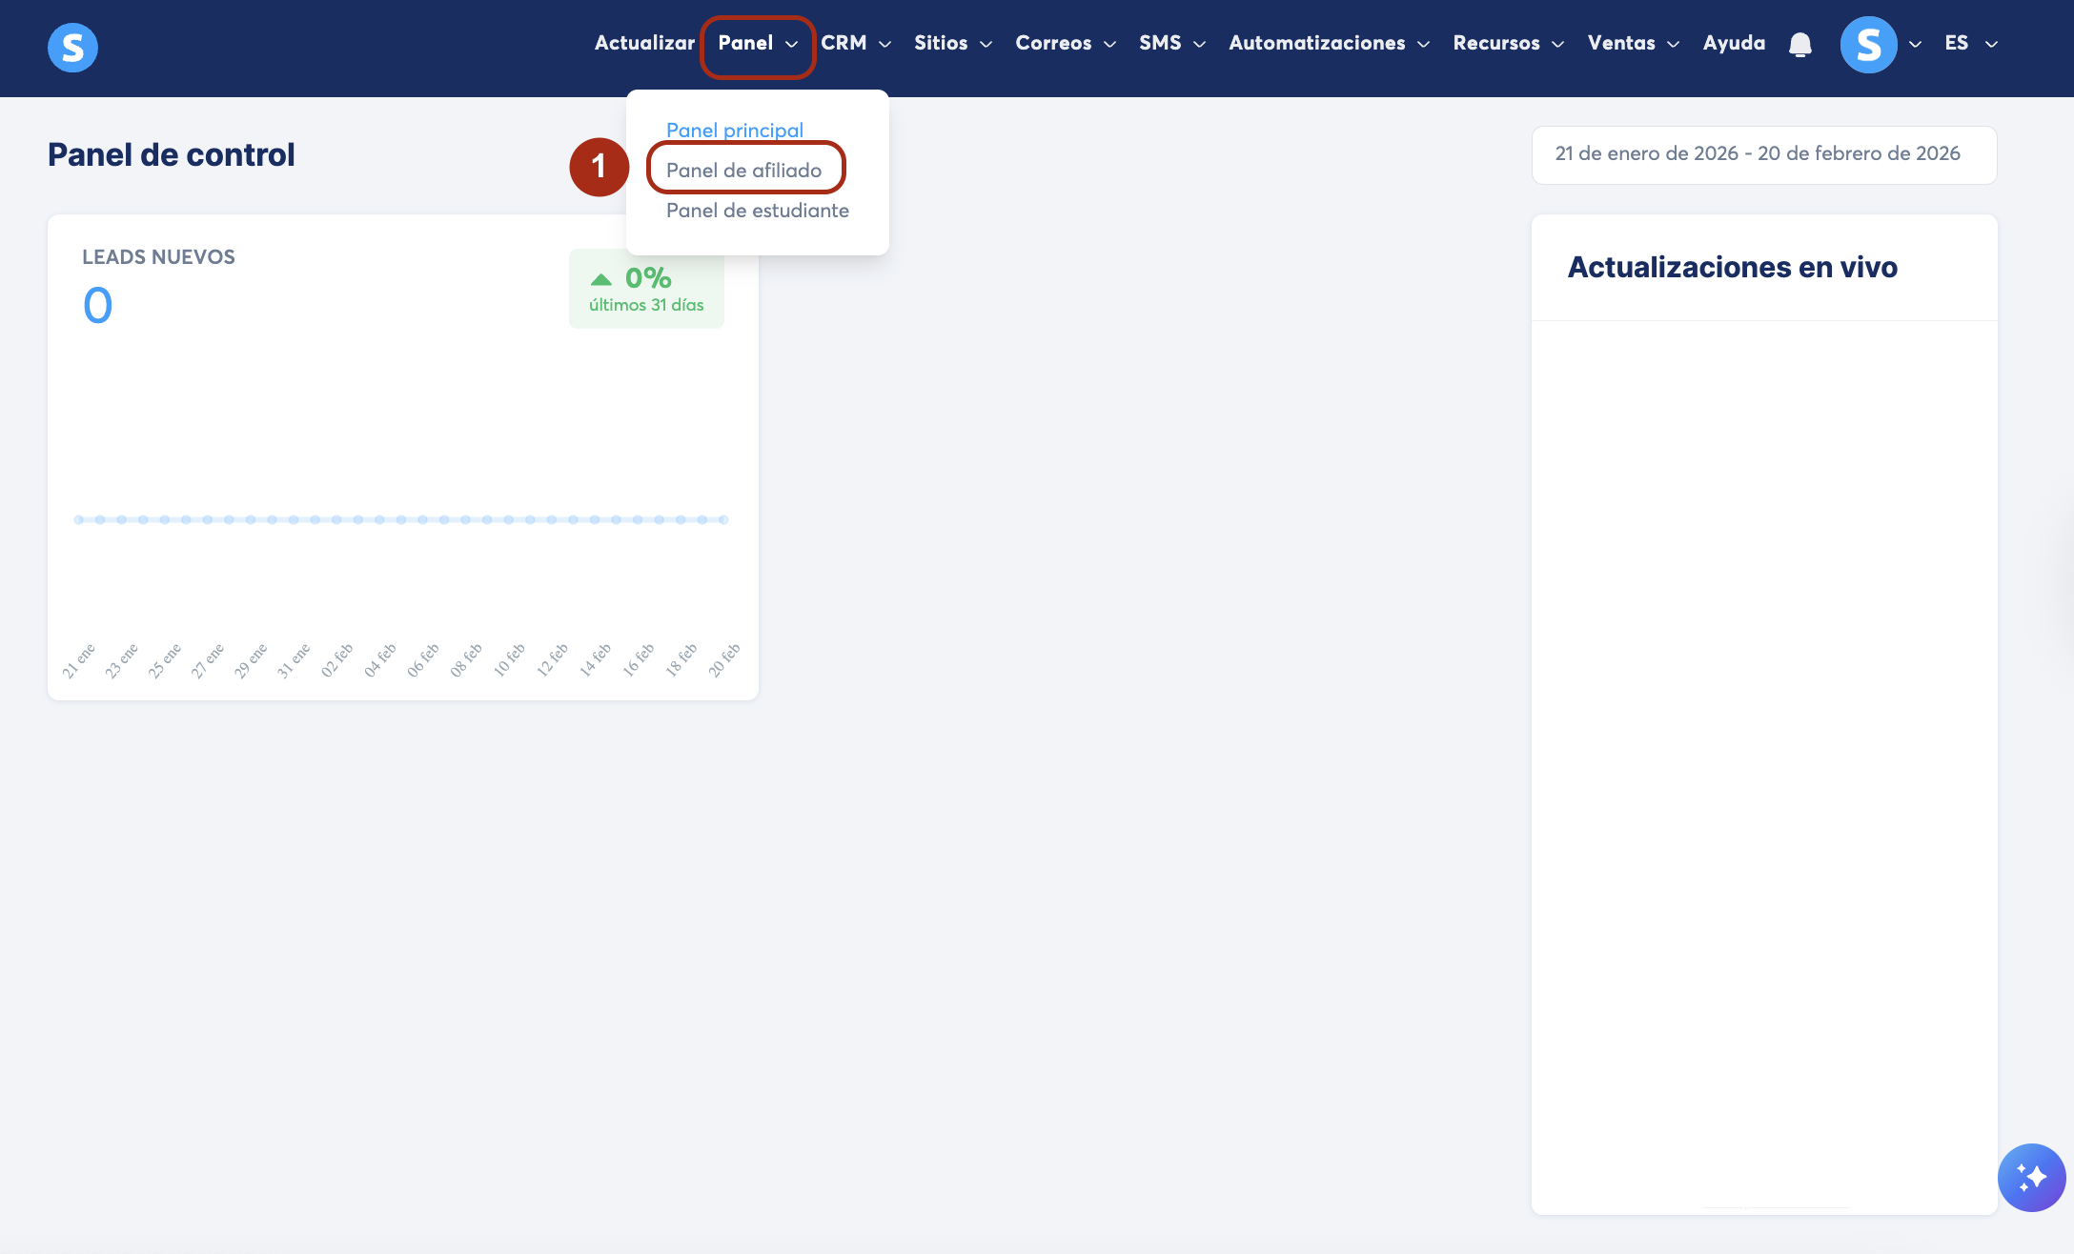Click the last chart point for 20 feb
The image size is (2074, 1254).
tap(723, 519)
